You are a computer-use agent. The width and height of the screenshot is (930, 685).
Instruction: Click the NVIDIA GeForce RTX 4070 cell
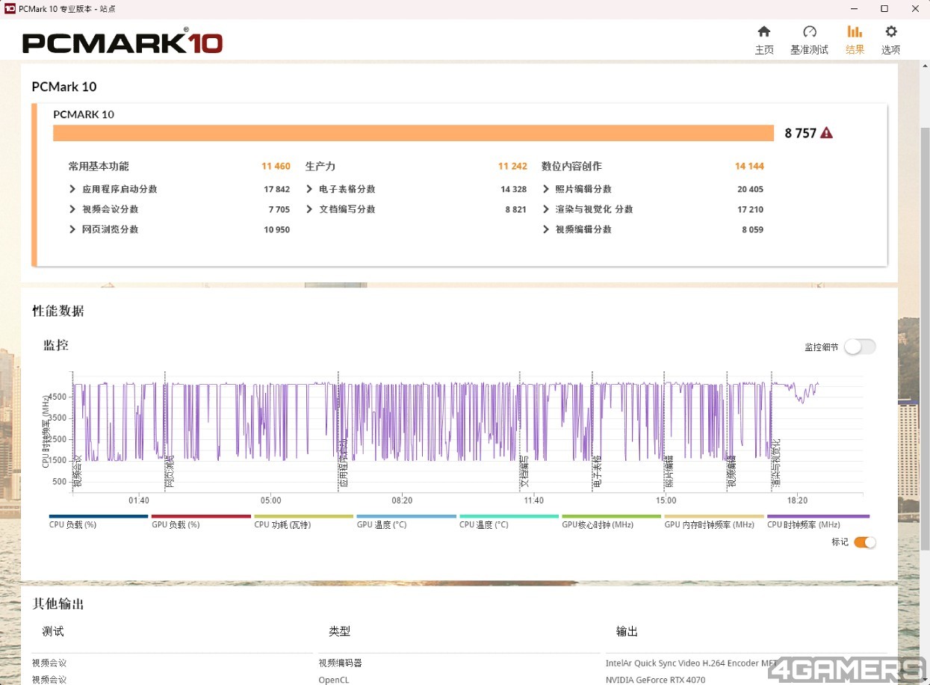pyautogui.click(x=655, y=680)
